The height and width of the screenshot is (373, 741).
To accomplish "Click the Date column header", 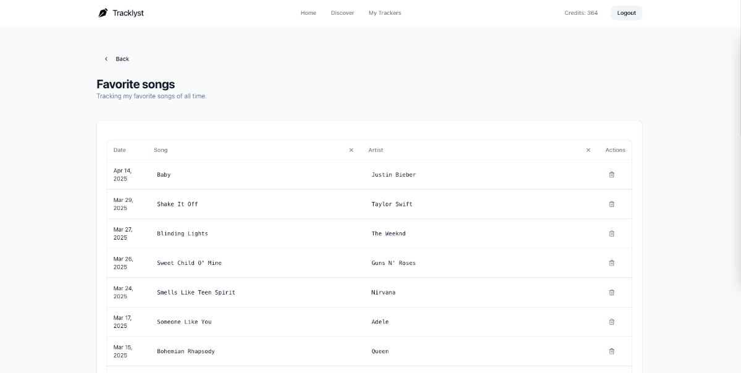I will point(120,150).
